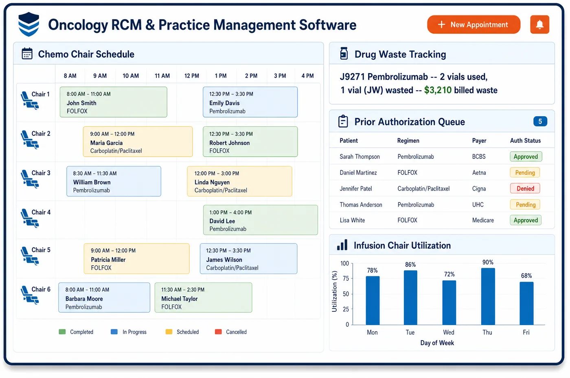Click the Tuesday 86% utilization bar
This screenshot has height=378, width=570.
coord(410,298)
